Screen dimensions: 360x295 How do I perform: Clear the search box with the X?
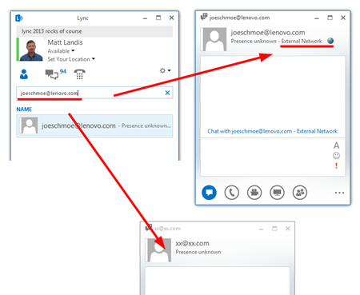tap(167, 93)
